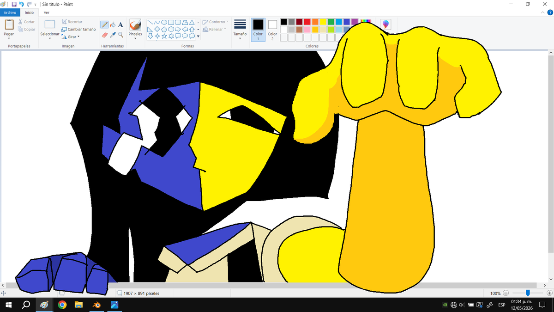Select the Pencil tool
Image resolution: width=554 pixels, height=312 pixels.
pyautogui.click(x=104, y=24)
